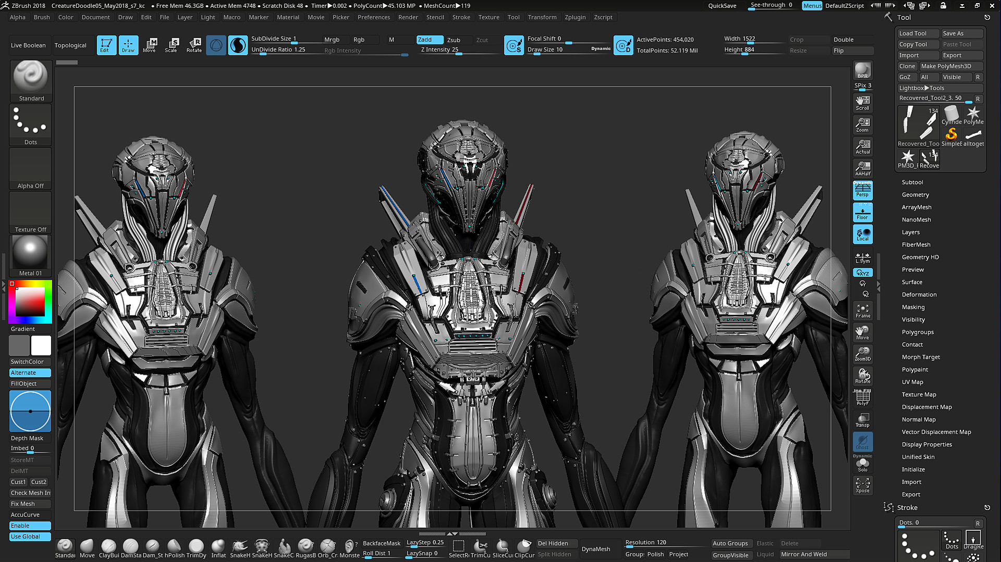The width and height of the screenshot is (1001, 562).
Task: Select the Standard brush thumbnail
Action: 31,81
